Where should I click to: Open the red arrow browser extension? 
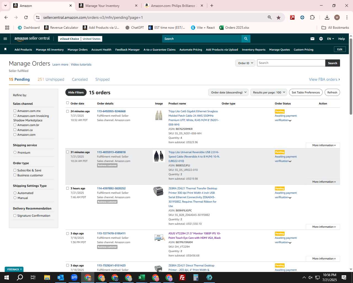[x=292, y=17]
